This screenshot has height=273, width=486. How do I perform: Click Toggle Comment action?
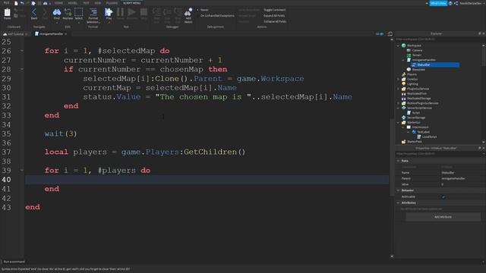[275, 10]
